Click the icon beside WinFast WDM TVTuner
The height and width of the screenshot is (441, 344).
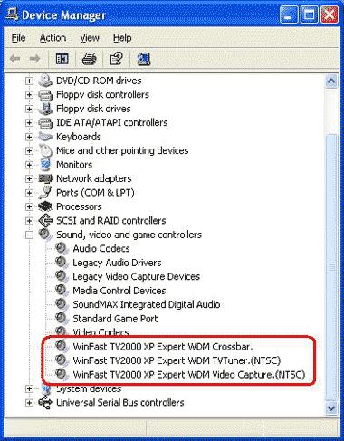pos(62,360)
